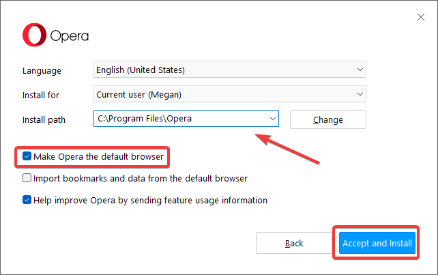The width and height of the screenshot is (438, 275).
Task: Enable Import bookmarks and data checkbox
Action: (x=27, y=178)
